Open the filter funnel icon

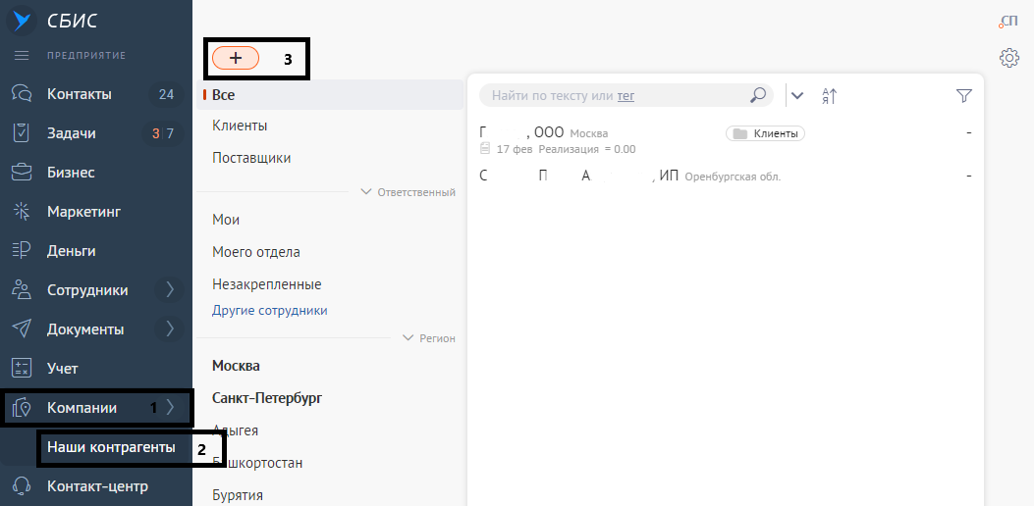tap(964, 96)
